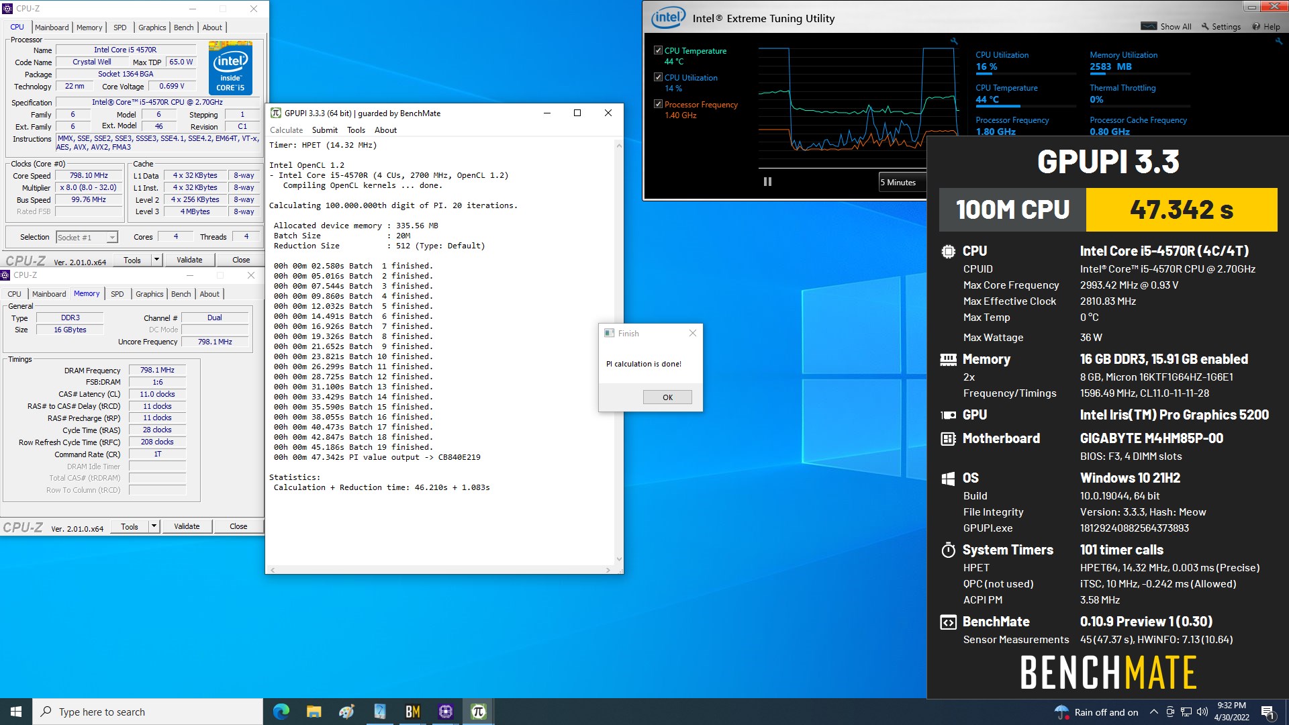
Task: Click the BenchMate code icon in result panel
Action: tap(948, 622)
